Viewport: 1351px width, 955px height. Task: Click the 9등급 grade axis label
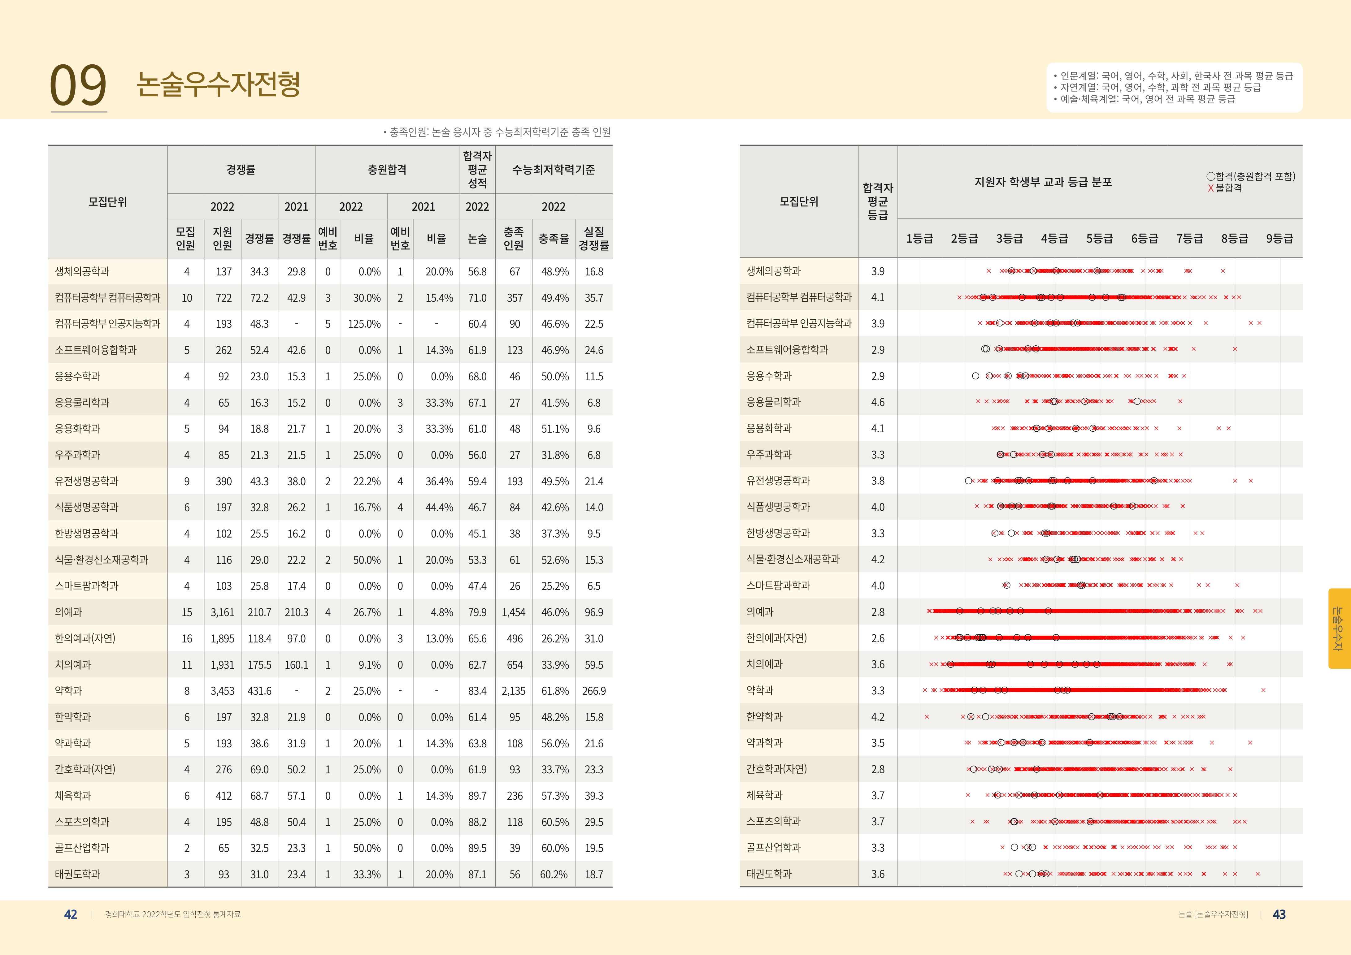(x=1279, y=238)
